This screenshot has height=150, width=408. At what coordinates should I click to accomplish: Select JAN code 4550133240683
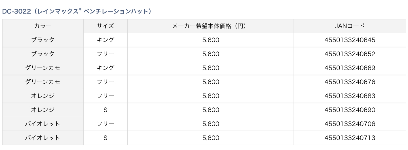350,96
